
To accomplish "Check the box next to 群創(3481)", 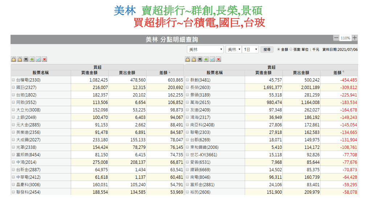I will (188, 80).
